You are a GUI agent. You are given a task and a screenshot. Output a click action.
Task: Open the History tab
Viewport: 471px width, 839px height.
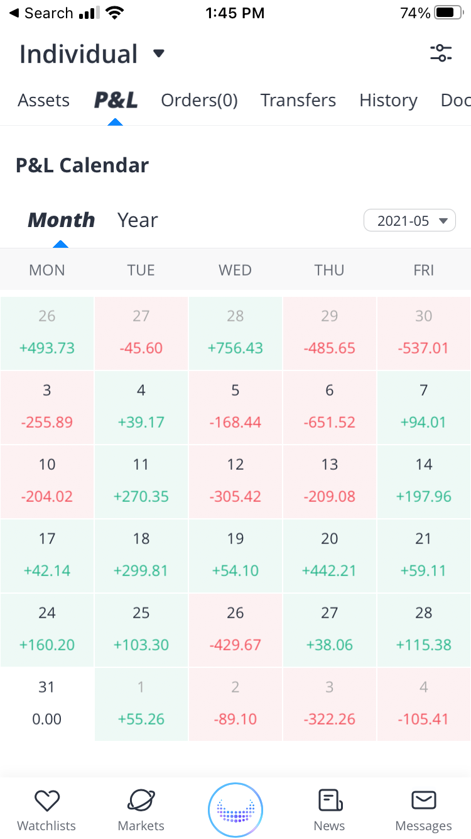388,101
